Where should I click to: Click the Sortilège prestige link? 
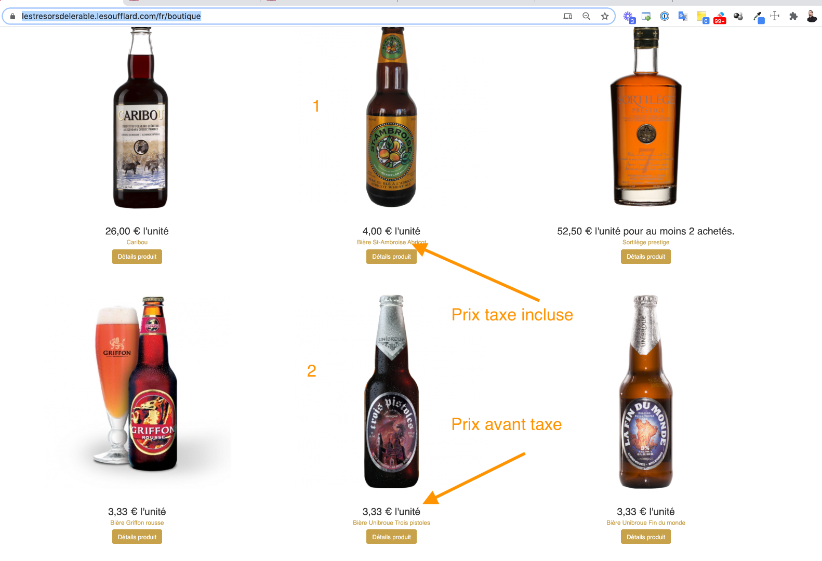point(646,242)
